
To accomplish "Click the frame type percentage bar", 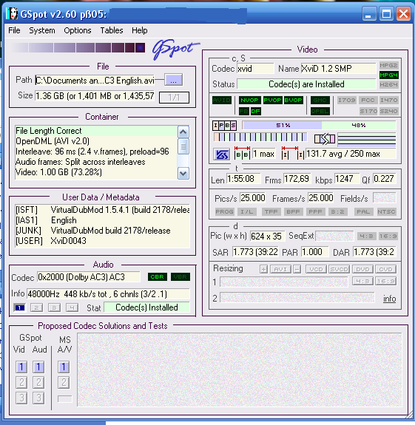I will (x=319, y=125).
